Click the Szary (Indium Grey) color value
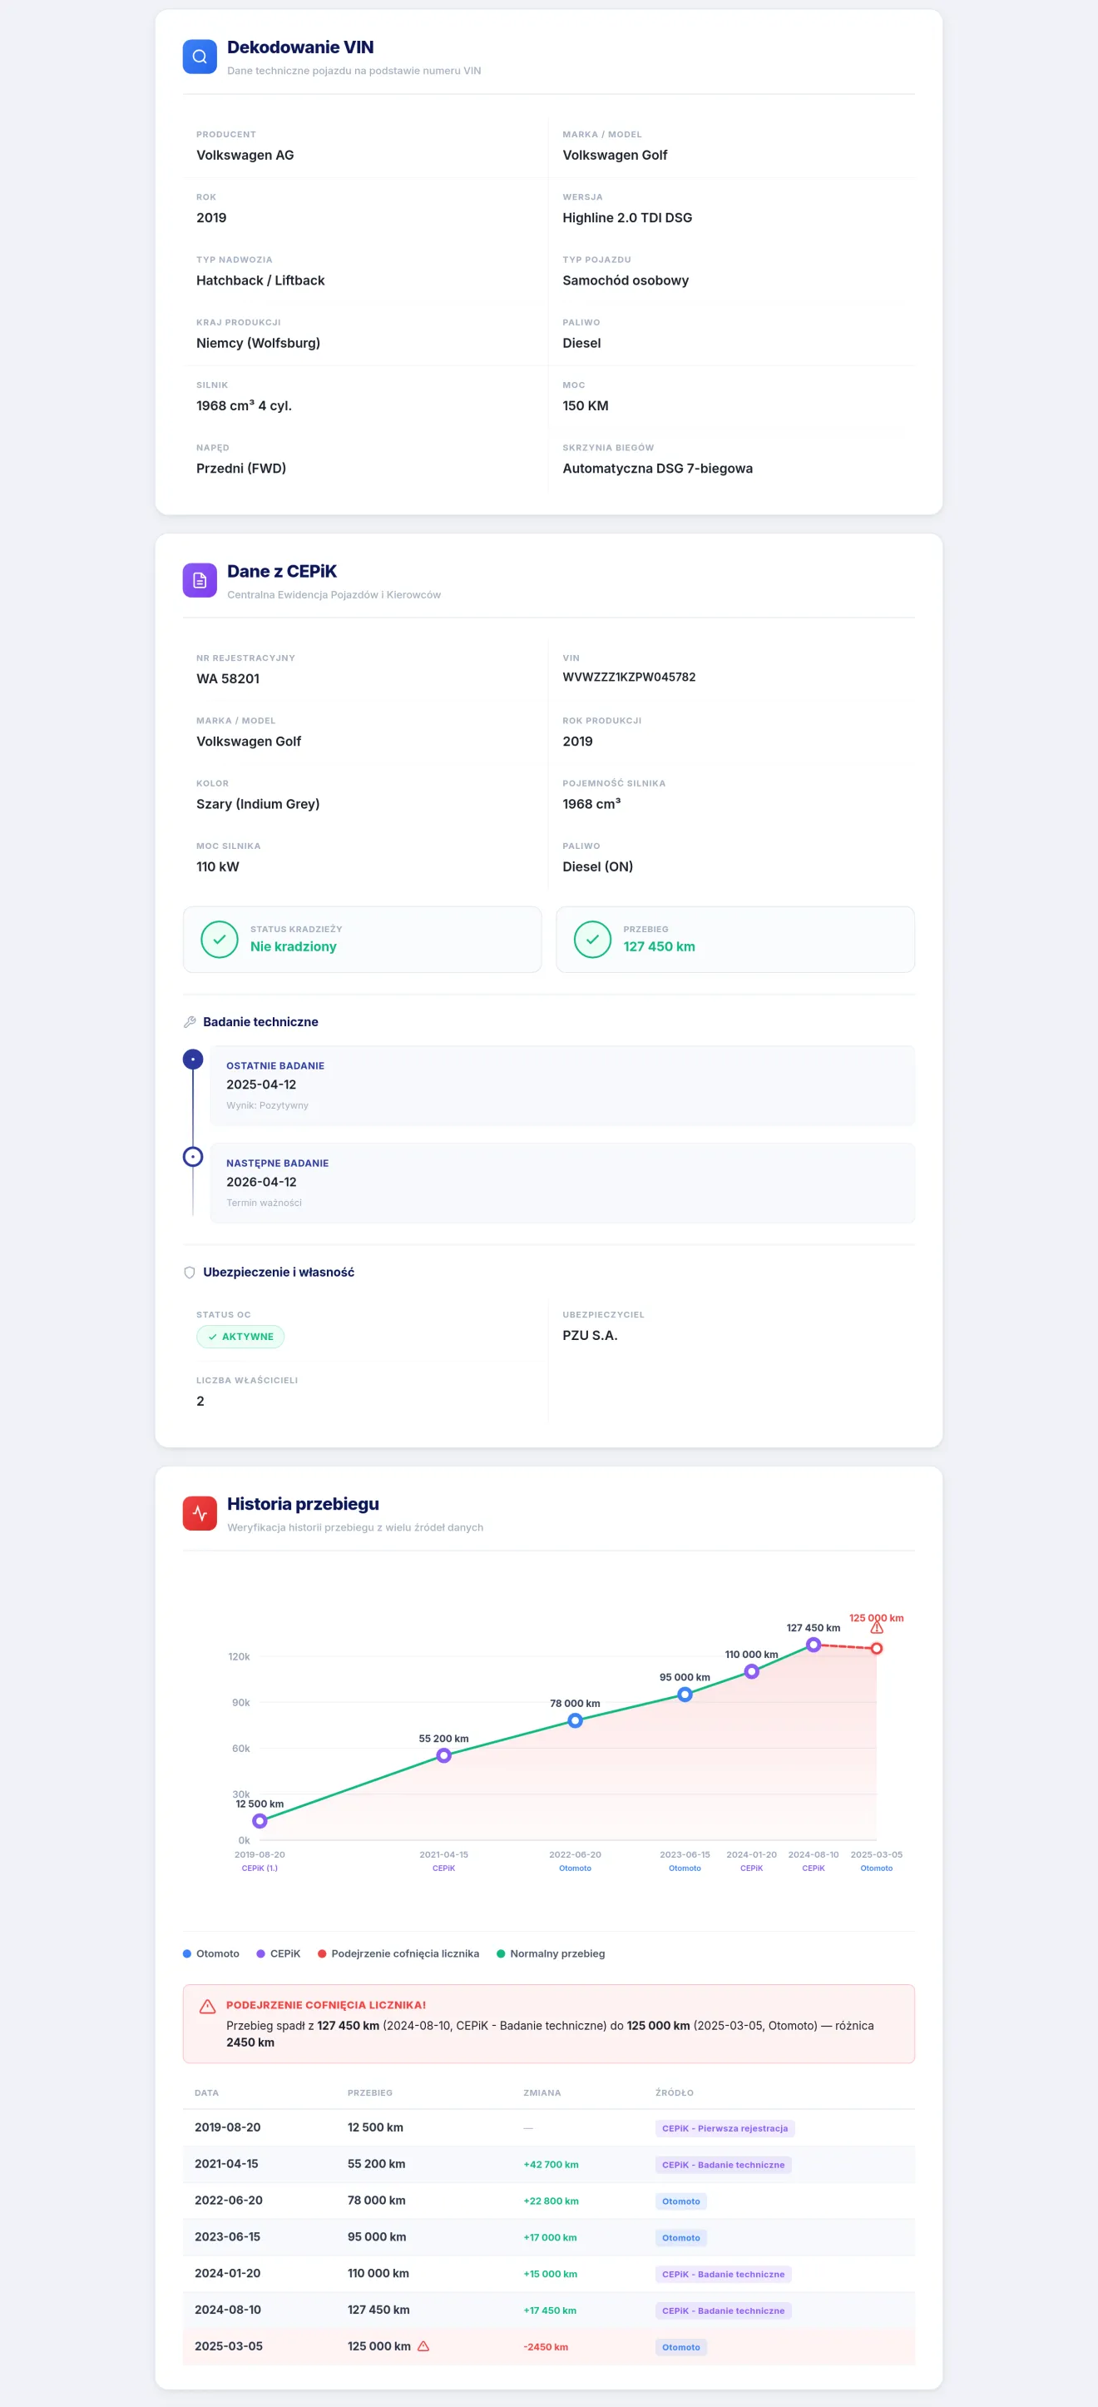The image size is (1098, 2407). click(x=258, y=803)
